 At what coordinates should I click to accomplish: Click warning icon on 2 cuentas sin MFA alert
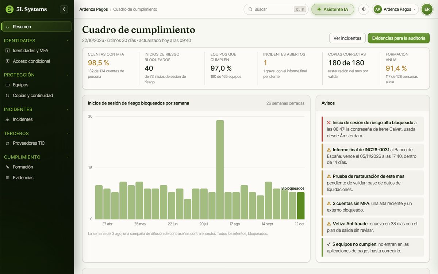(329, 203)
